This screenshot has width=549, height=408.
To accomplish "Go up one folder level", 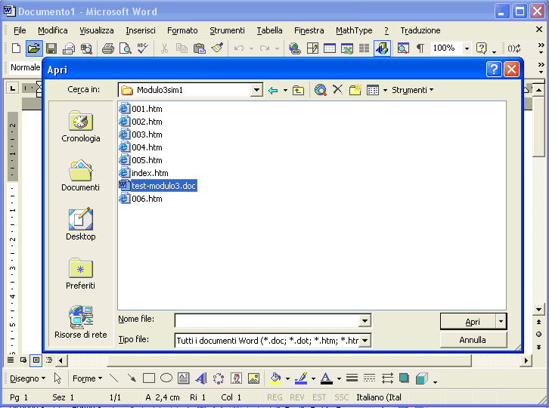I will [x=298, y=90].
